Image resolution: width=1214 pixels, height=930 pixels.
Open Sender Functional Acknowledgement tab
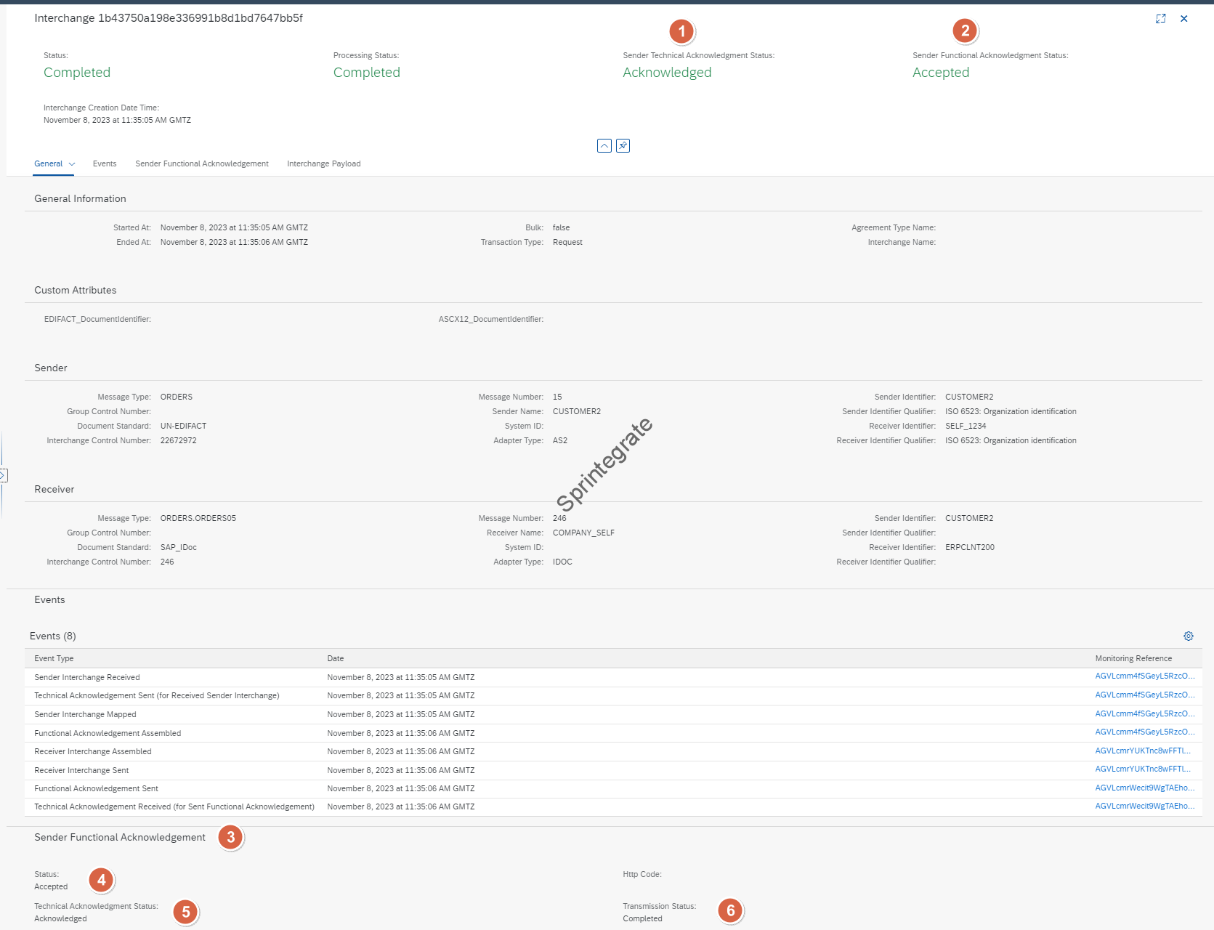[202, 164]
